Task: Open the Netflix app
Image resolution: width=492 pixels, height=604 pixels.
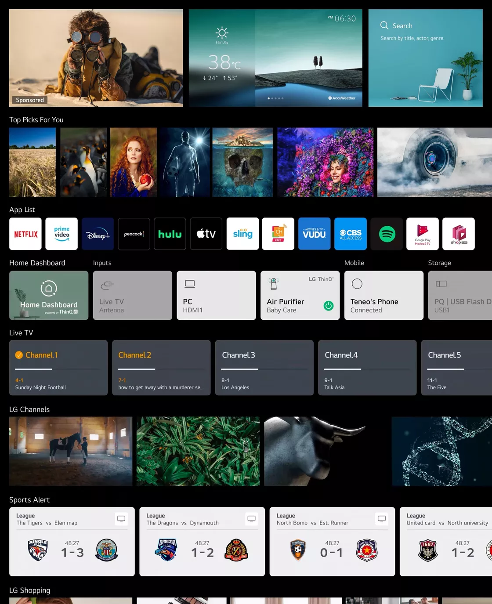Action: [25, 234]
